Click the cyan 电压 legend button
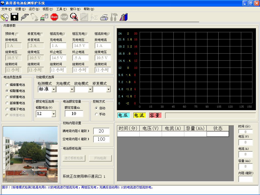The width and height of the screenshot is (260, 195). 123,115
